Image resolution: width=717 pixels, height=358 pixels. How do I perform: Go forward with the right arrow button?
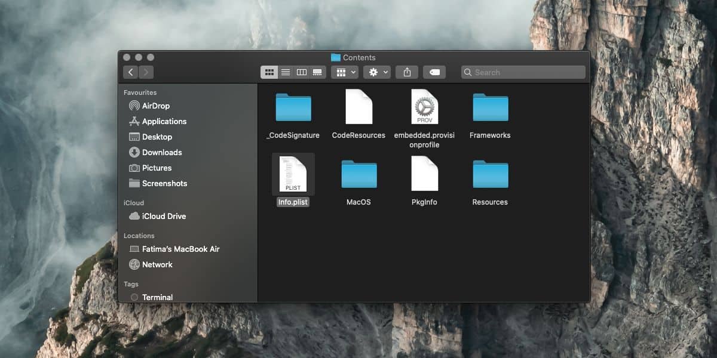pyautogui.click(x=146, y=72)
